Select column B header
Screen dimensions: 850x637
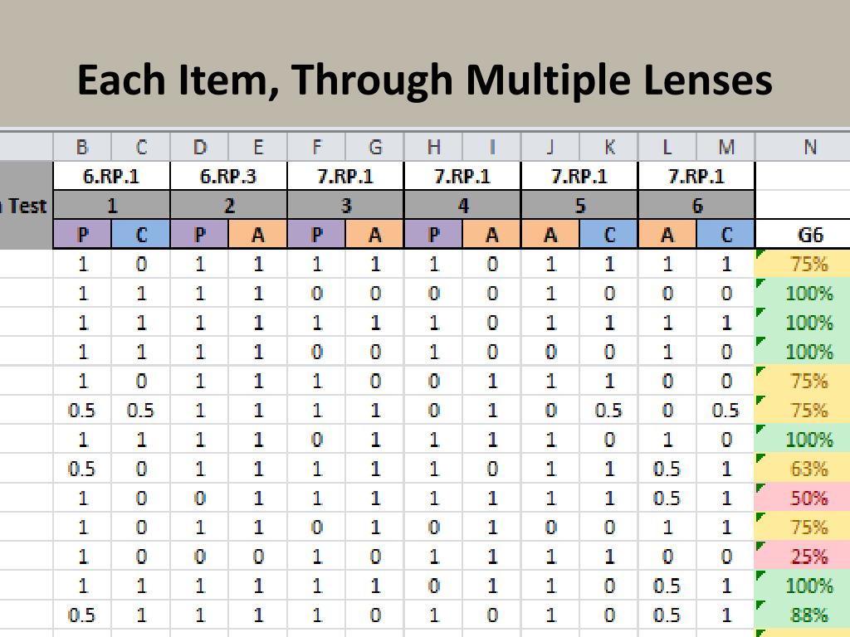click(82, 147)
